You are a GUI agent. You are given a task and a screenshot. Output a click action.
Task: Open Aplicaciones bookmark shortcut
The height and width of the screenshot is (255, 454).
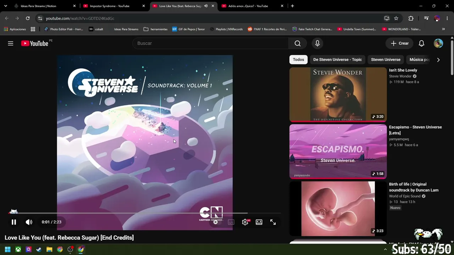click(x=15, y=29)
